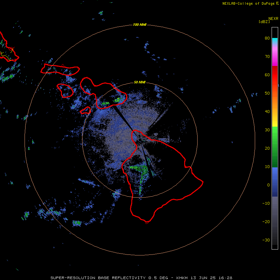Image resolution: width=280 pixels, height=280 pixels.
Task: Click the green segment of dBZ color bar
Action: click(x=275, y=147)
